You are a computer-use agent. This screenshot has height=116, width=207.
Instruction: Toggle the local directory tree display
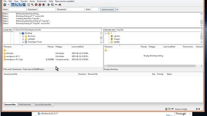(x=16, y=5)
